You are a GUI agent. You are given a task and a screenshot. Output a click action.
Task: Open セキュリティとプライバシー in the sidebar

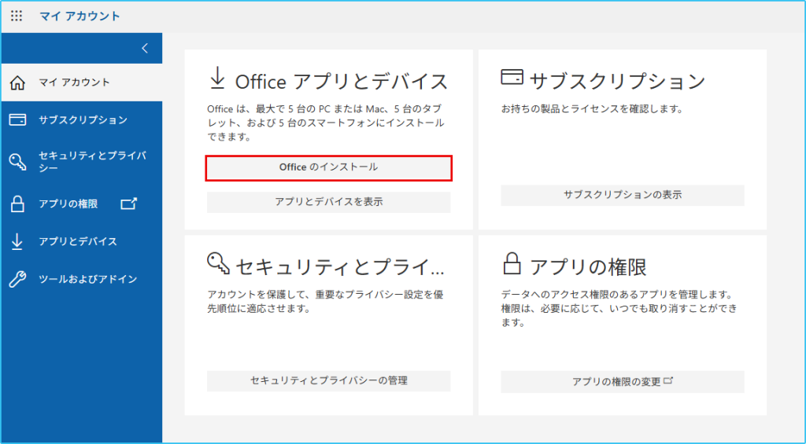point(82,162)
